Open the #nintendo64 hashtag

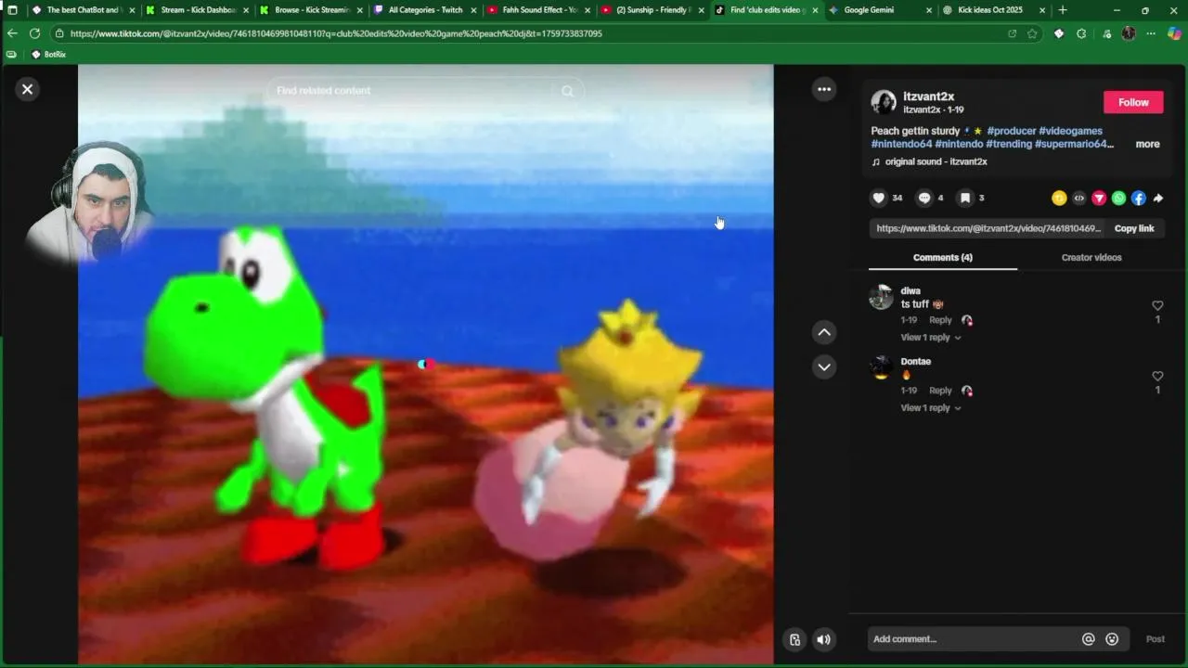tap(901, 144)
